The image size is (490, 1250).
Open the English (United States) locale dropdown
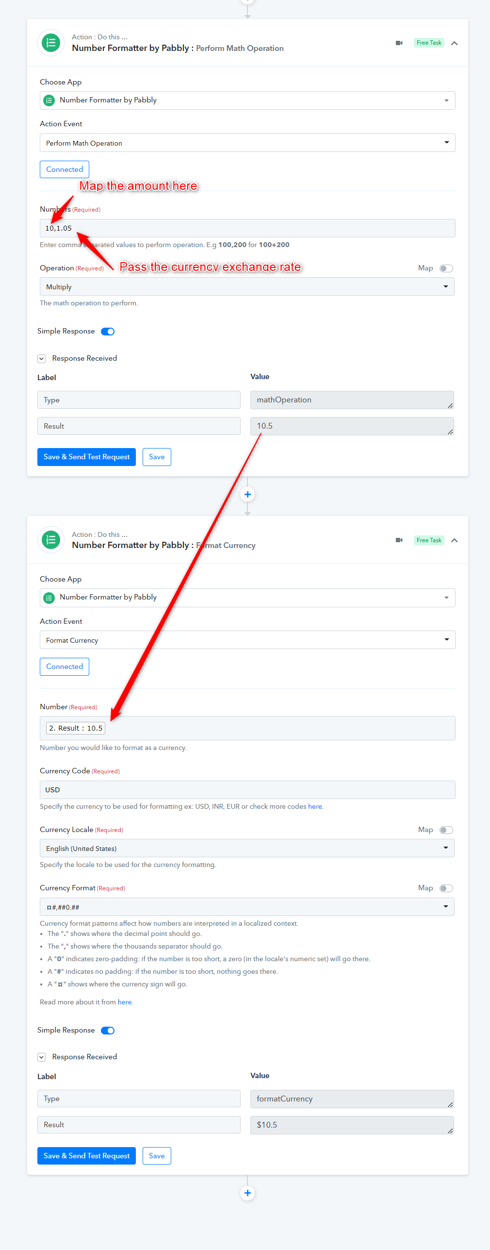pos(247,849)
